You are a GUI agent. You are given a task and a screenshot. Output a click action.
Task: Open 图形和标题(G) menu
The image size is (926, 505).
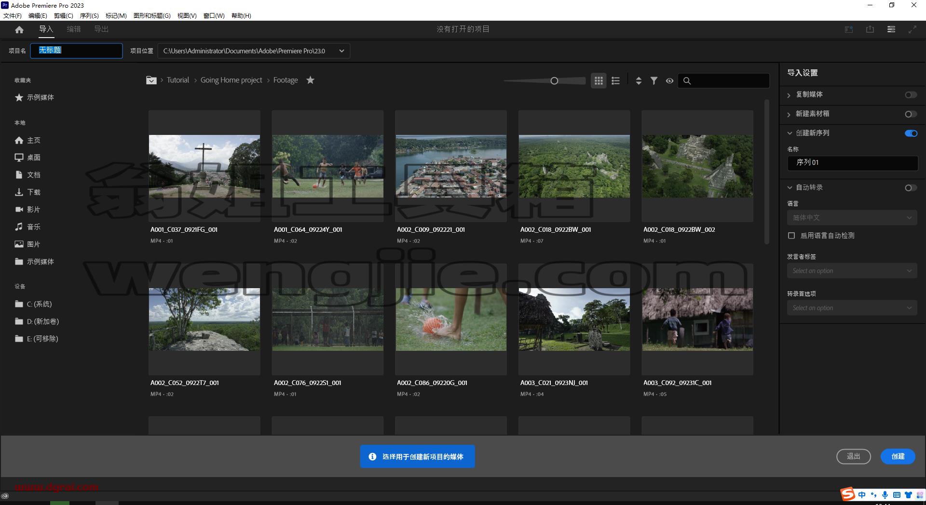click(152, 15)
